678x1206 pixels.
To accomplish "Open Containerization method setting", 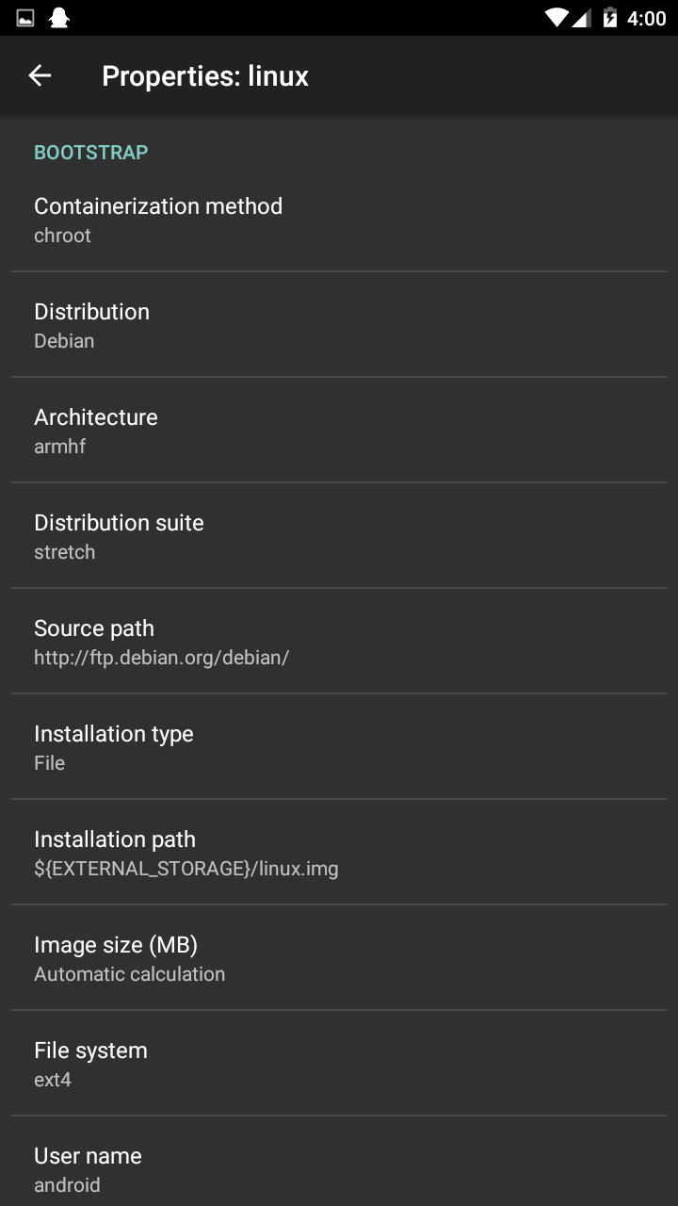I will (x=339, y=220).
